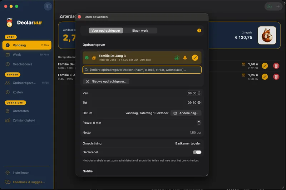Click the cloud sync status icon

point(270,6)
